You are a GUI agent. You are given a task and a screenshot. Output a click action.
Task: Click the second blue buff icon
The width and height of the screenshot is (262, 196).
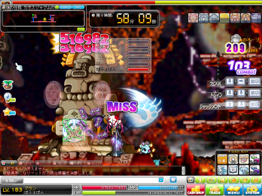coord(203,18)
